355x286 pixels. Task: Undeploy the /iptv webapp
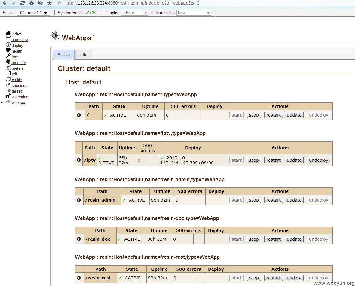(x=318, y=160)
